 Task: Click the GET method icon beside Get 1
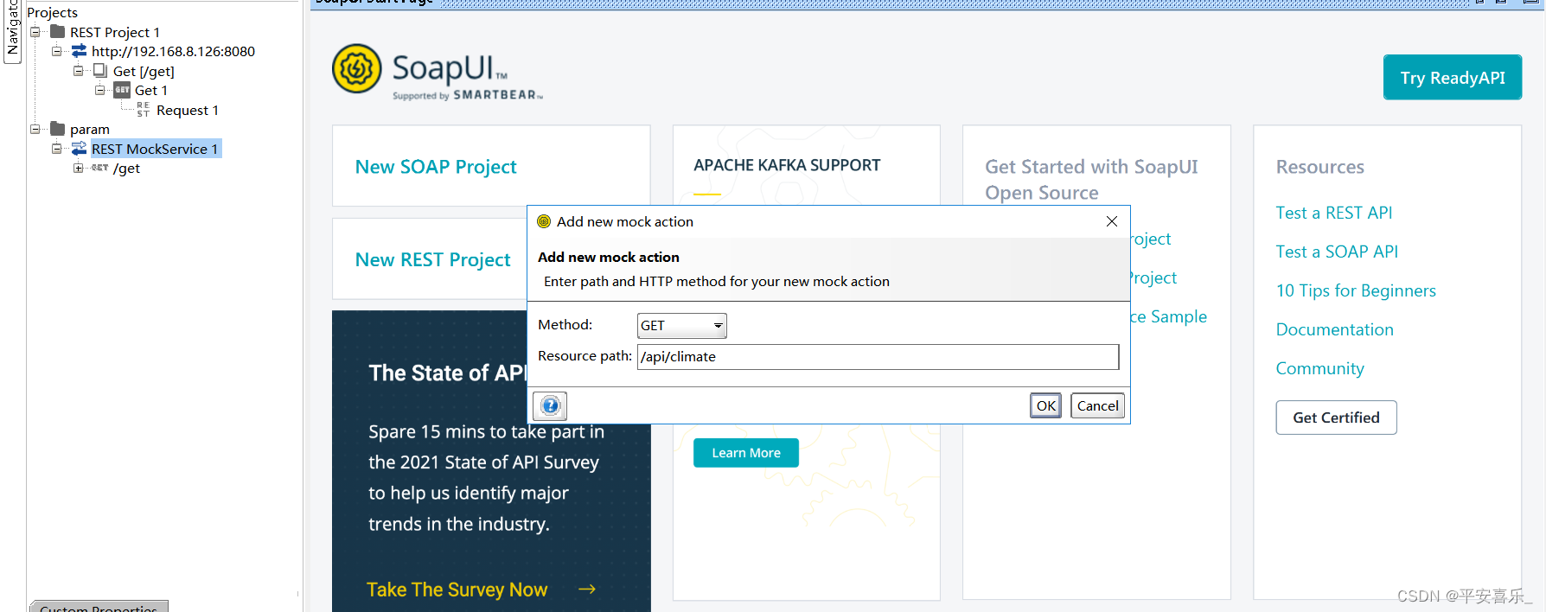click(122, 90)
